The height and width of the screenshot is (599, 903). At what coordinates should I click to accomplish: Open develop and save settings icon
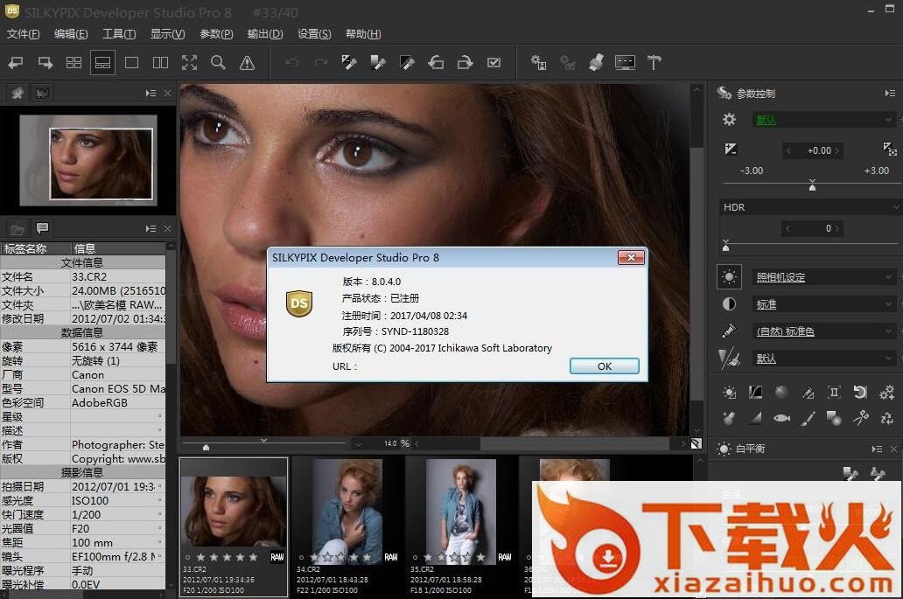538,62
